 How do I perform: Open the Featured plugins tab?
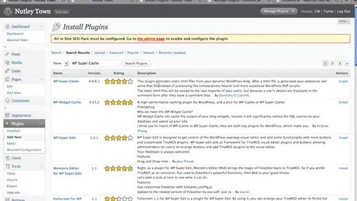116,52
